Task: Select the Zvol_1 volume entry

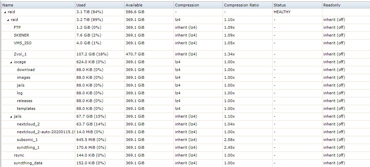Action: (x=20, y=54)
